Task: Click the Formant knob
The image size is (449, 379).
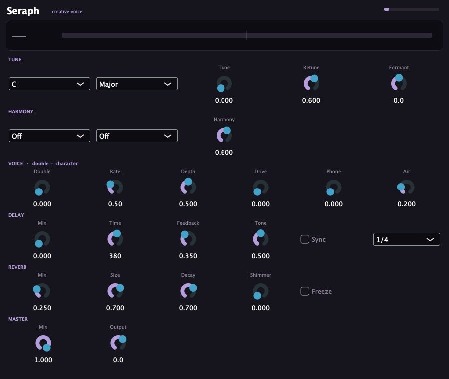Action: 399,83
